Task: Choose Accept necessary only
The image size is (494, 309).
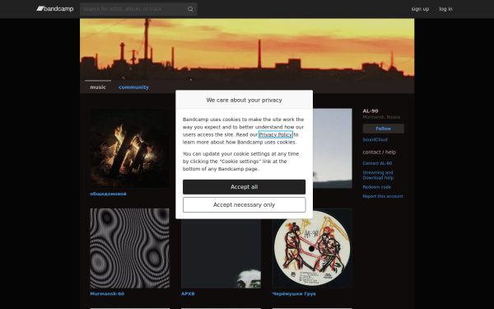Action: pyautogui.click(x=245, y=205)
